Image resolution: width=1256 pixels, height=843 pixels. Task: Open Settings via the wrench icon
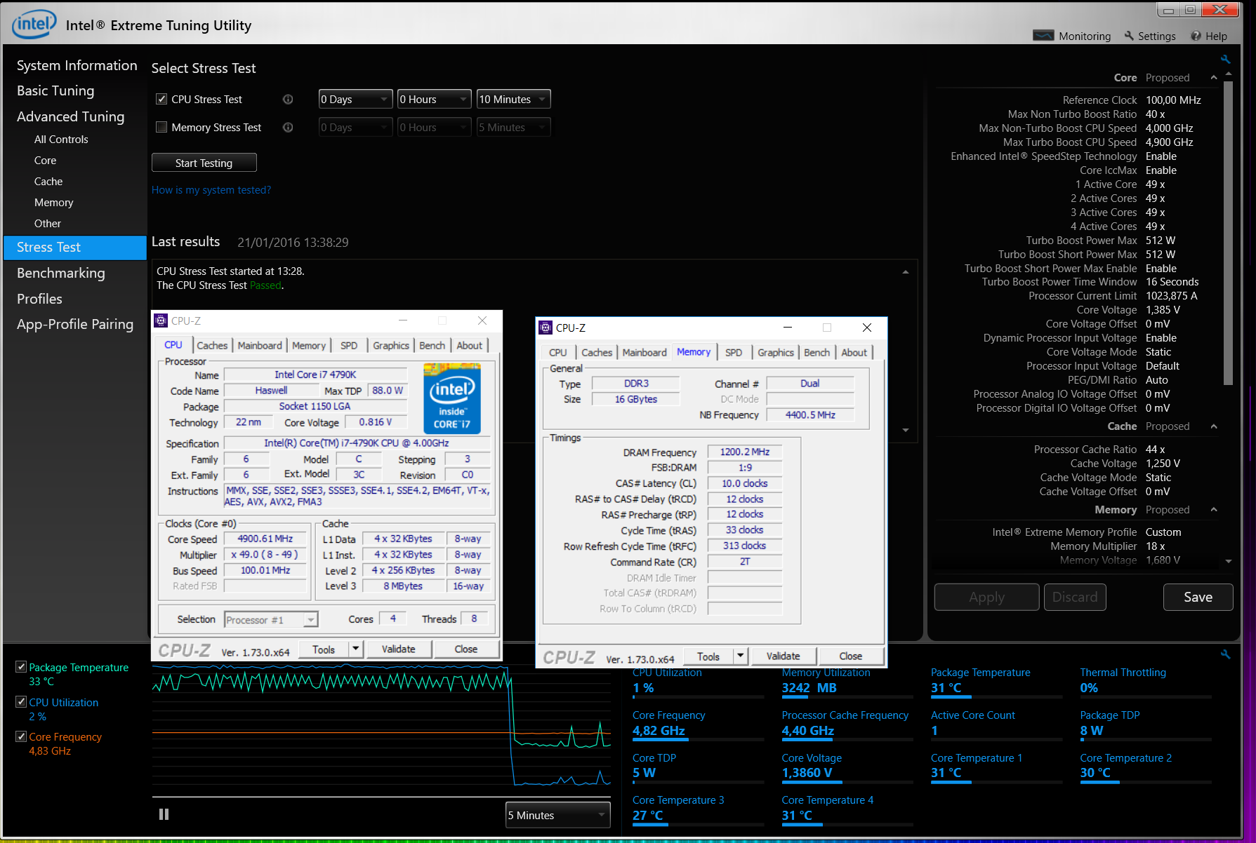tap(1149, 36)
